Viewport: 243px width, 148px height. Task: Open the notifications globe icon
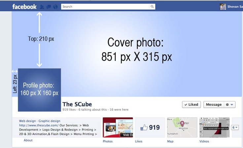[x=55, y=7]
